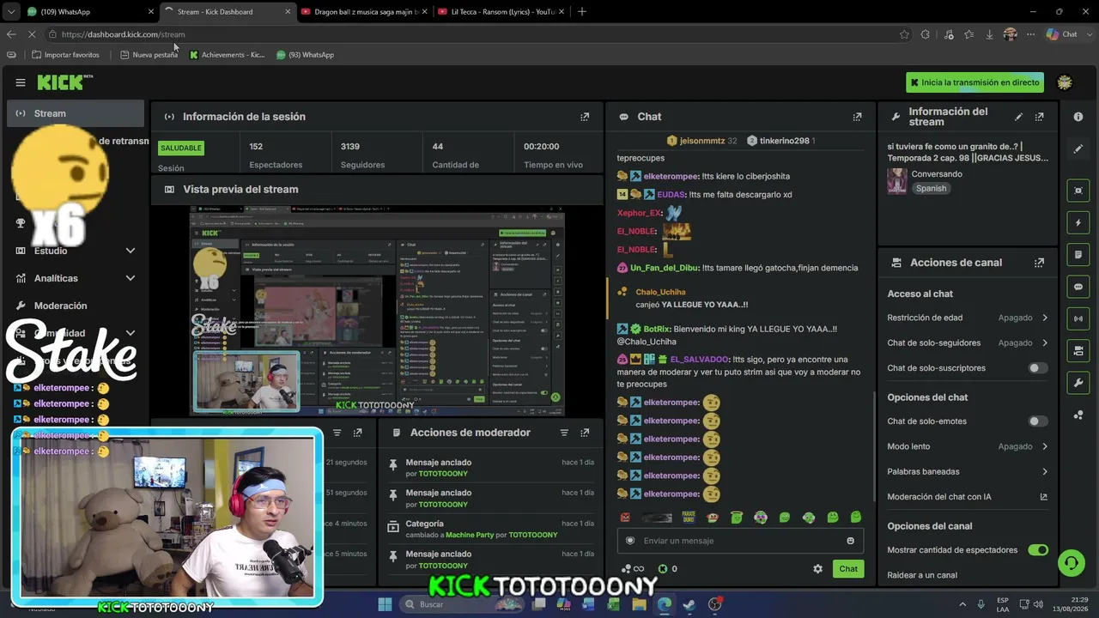Open the (93) WhatsApp bookmark

[305, 55]
